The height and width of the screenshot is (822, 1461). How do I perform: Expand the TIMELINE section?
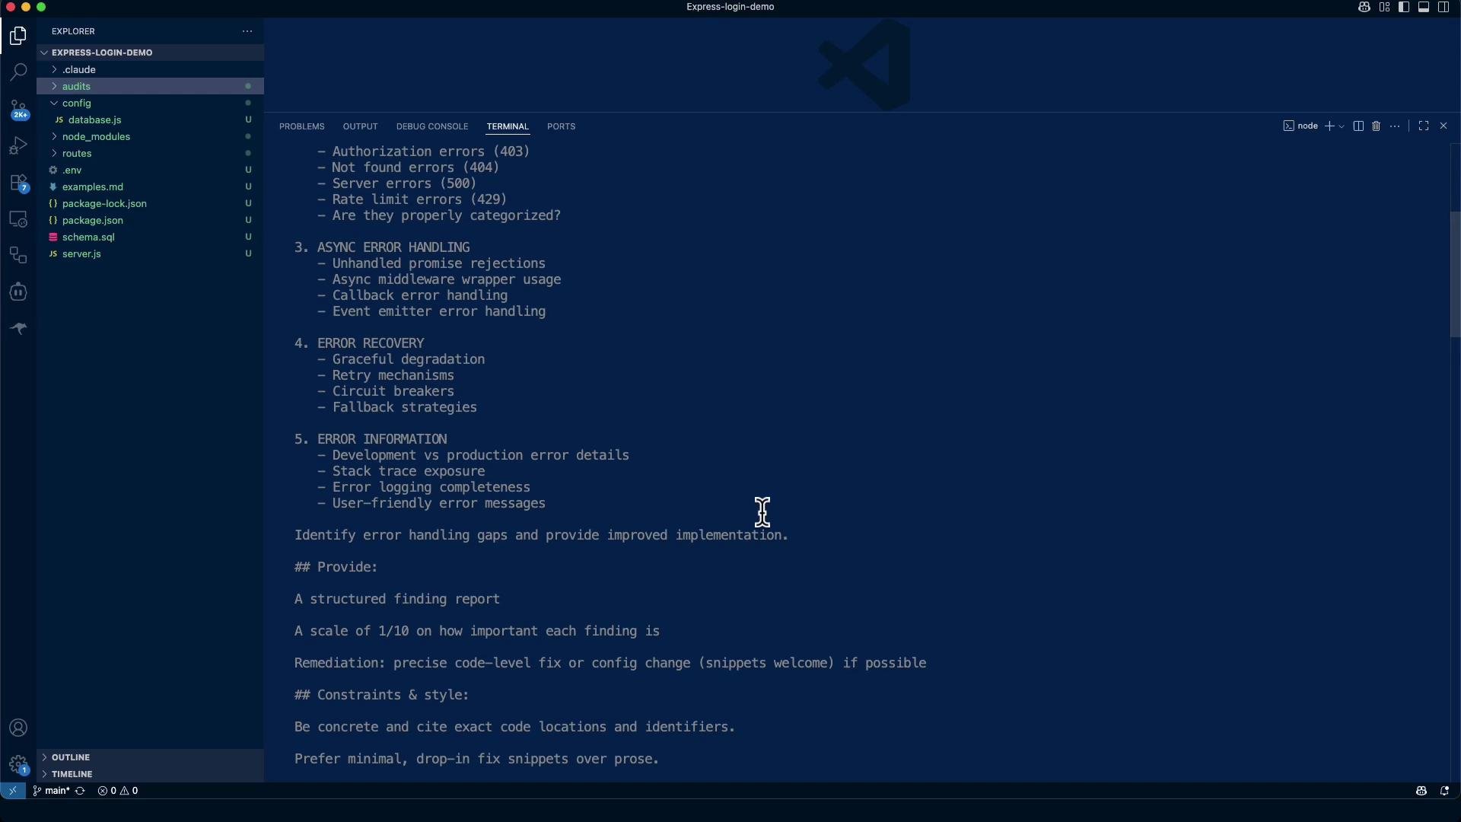(x=150, y=774)
